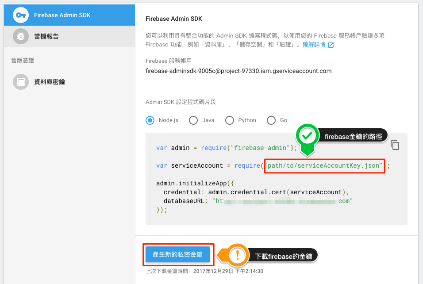Open the 資料庫密鑰 sidebar item
423x284 pixels.
point(69,82)
